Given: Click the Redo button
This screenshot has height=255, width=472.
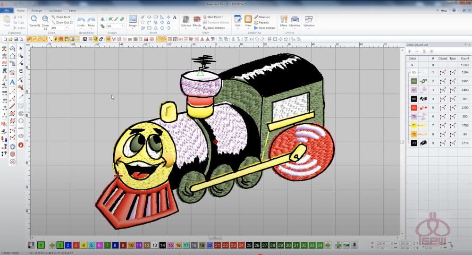Looking at the screenshot, I should 91,22.
